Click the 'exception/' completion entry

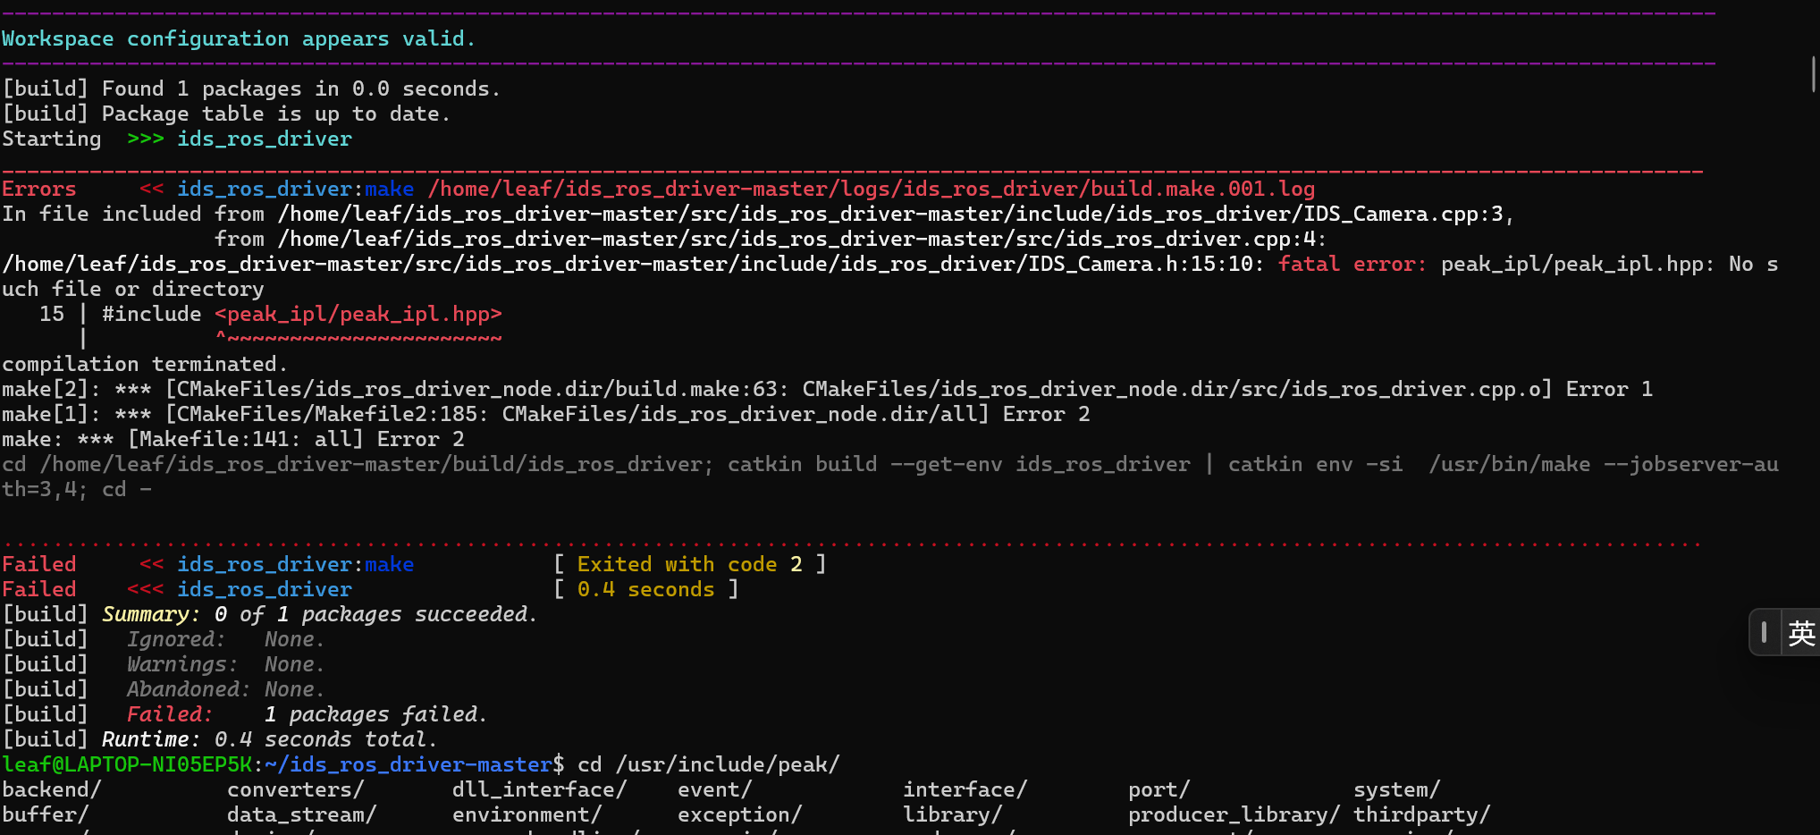[740, 815]
